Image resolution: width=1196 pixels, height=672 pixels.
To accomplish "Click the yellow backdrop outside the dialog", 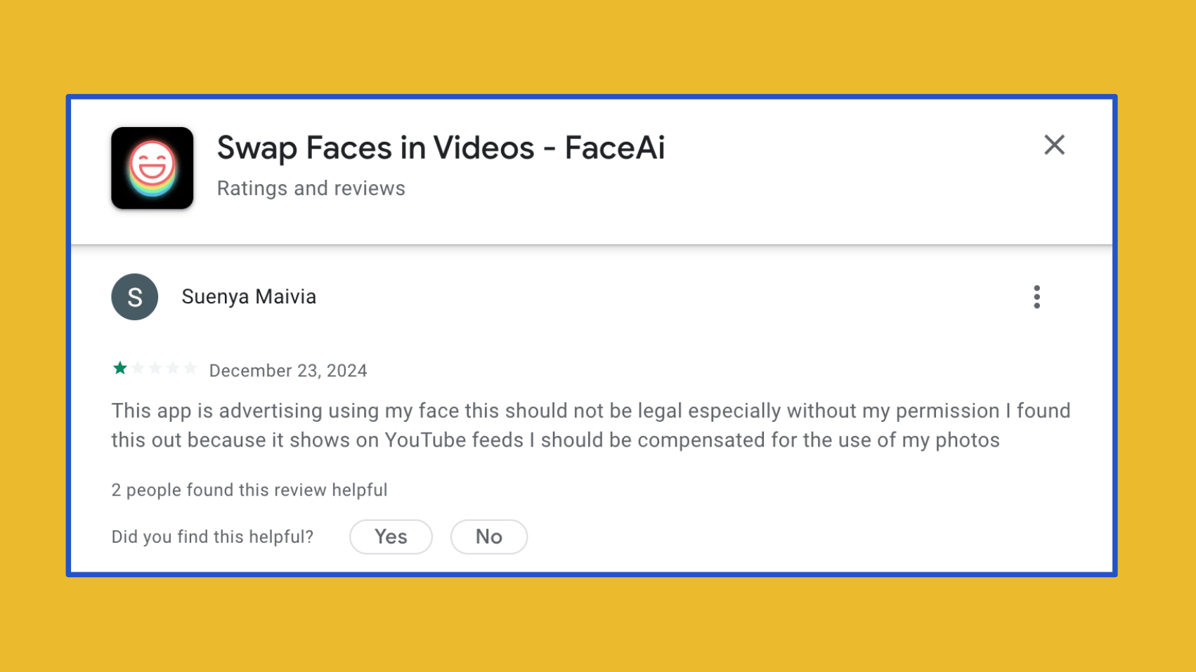I will pos(597,625).
